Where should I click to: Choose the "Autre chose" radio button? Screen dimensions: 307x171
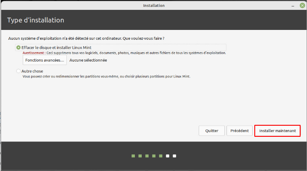(18, 71)
